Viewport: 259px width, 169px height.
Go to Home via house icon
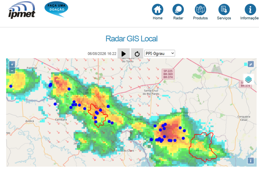point(158,9)
